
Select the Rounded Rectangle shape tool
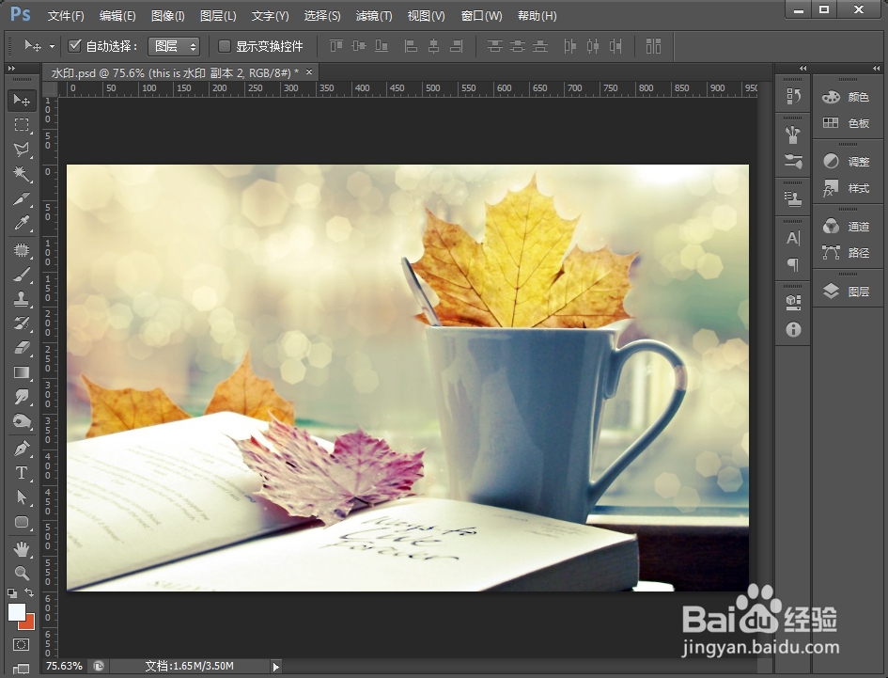tap(22, 522)
